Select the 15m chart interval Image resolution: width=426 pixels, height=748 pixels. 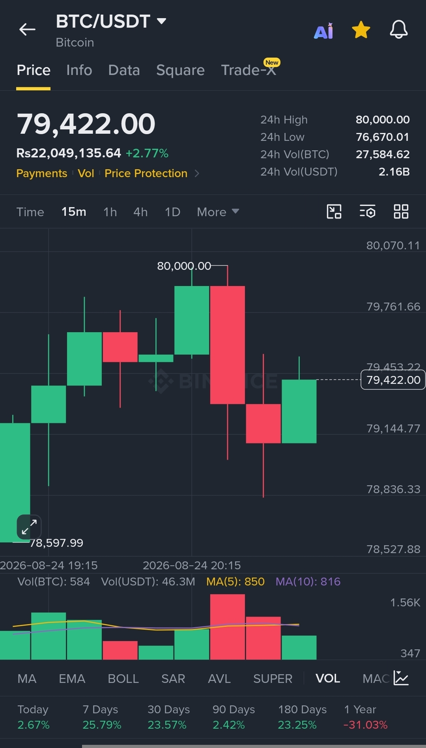click(74, 212)
